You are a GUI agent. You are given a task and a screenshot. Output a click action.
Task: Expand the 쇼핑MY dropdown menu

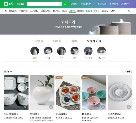click(126, 4)
